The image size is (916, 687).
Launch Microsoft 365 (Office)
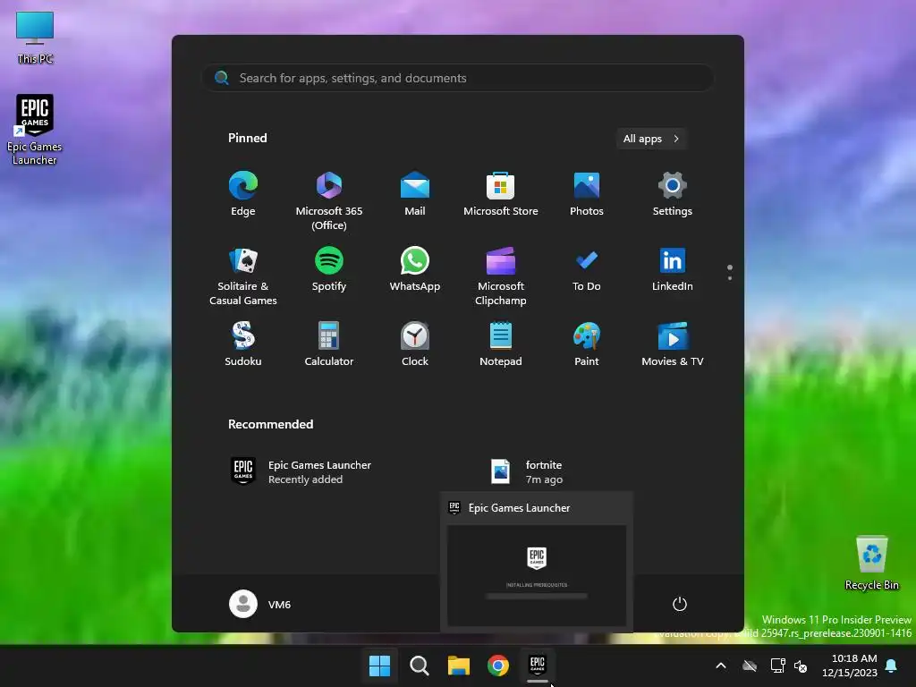coord(329,200)
